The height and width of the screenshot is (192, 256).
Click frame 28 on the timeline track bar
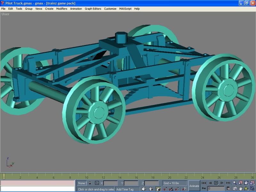coord(236,177)
